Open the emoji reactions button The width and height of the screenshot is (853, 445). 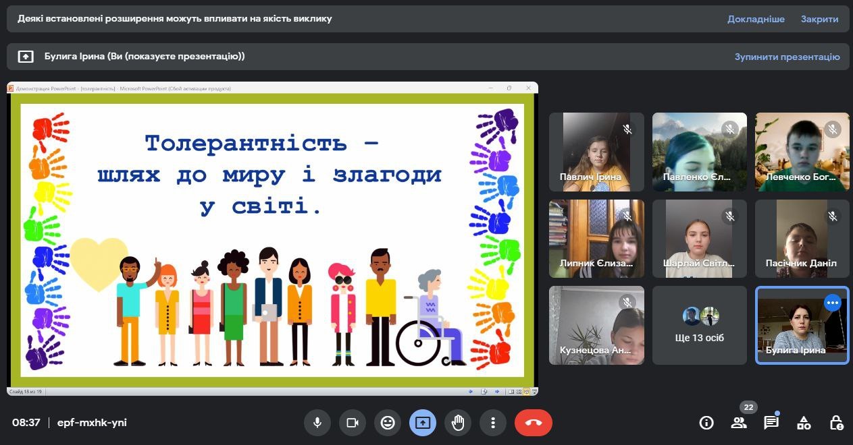click(x=388, y=423)
